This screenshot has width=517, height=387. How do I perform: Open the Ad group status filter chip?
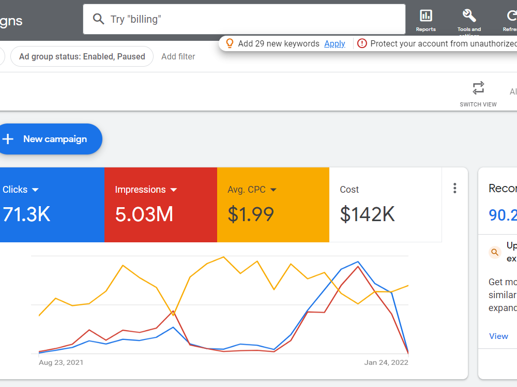(x=82, y=56)
